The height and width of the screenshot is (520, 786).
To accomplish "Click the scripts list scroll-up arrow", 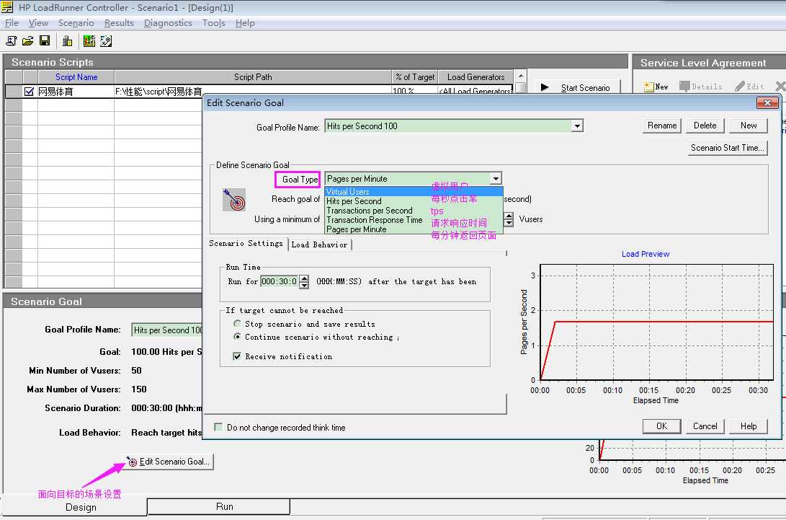I will coord(521,76).
